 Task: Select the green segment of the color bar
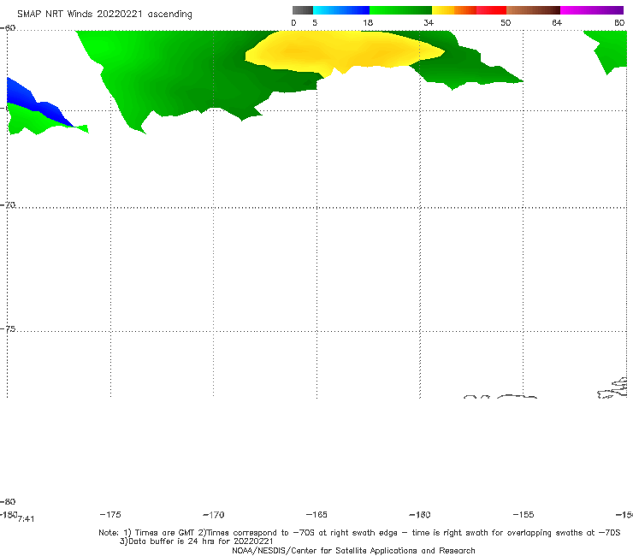click(400, 10)
